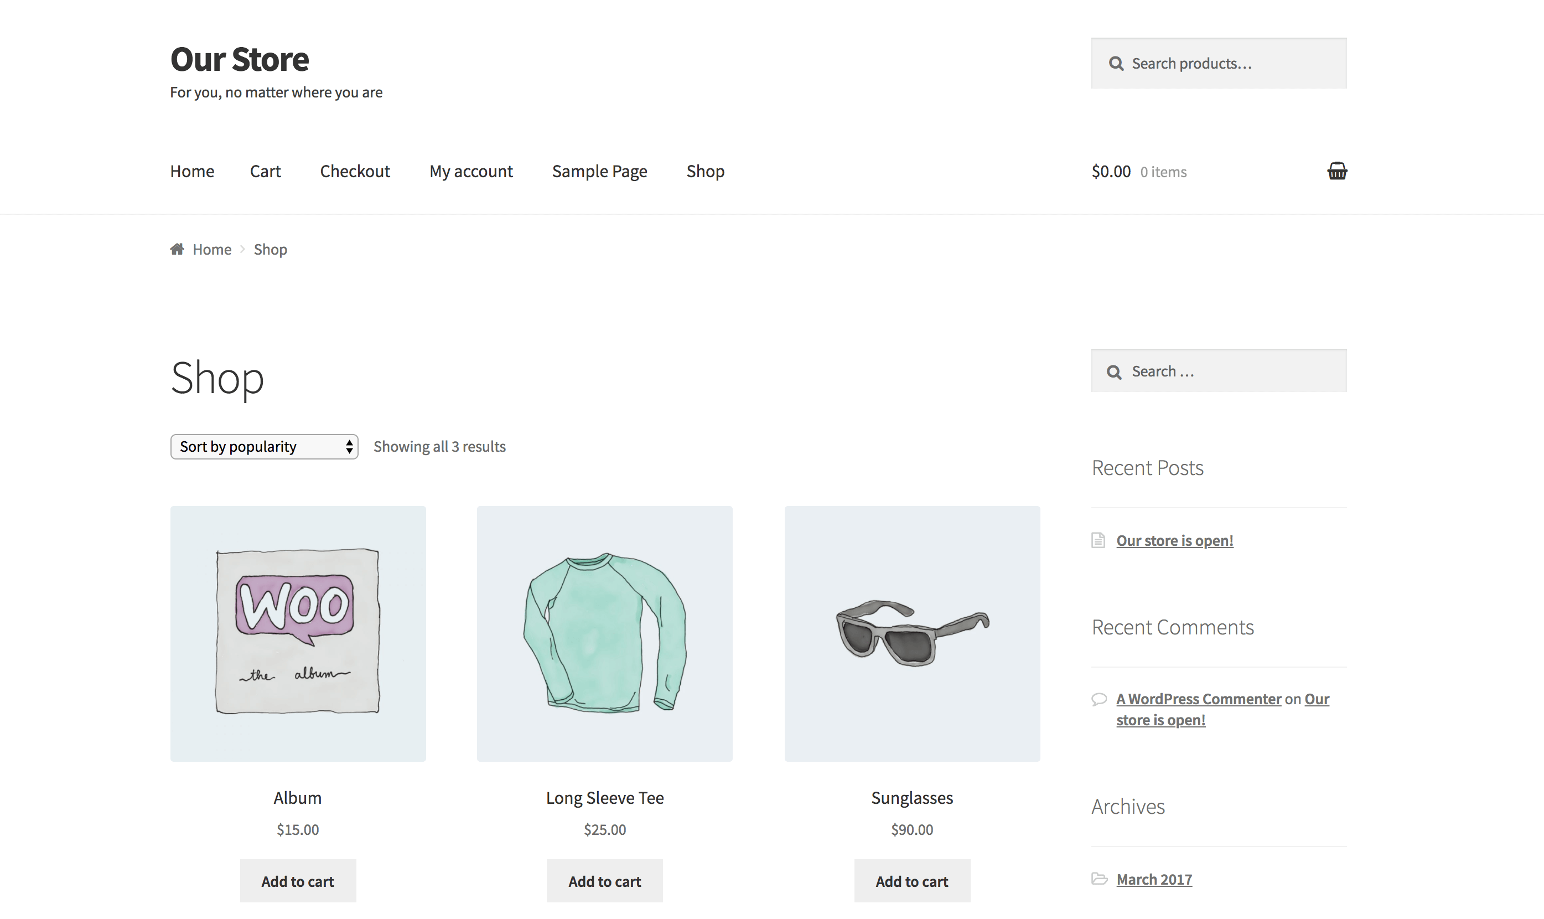1544x919 pixels.
Task: Add the Long Sleeve Tee to cart
Action: coord(605,880)
